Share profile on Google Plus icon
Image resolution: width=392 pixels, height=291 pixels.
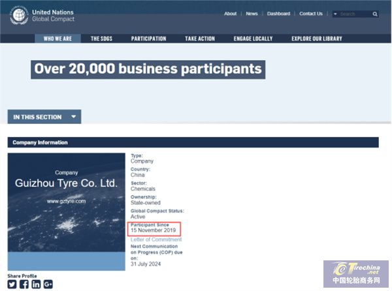(48, 284)
